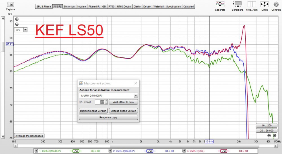Zoom out vertical axis minus icon

click(x=17, y=24)
